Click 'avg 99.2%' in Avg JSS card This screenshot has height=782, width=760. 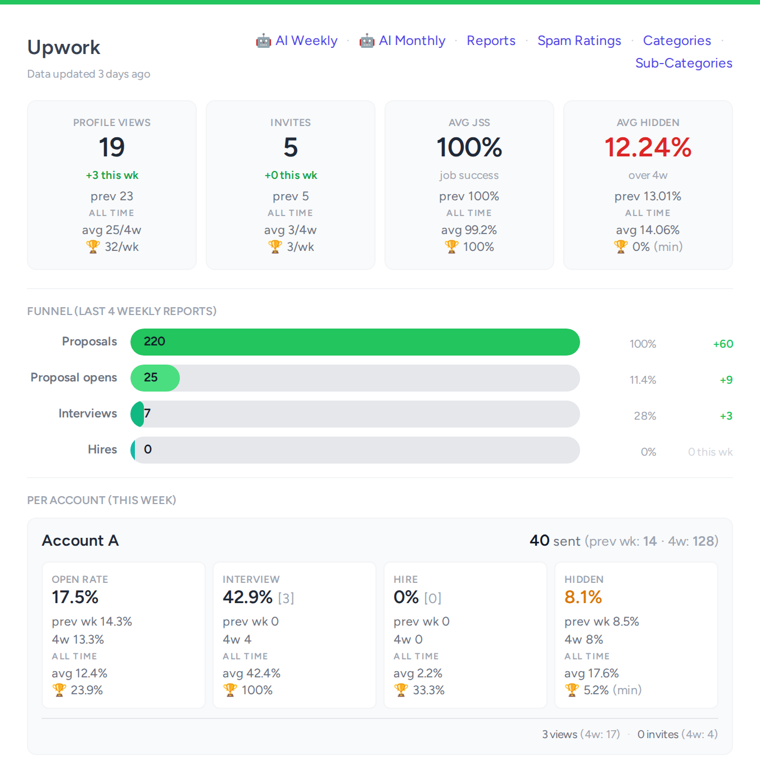click(469, 230)
